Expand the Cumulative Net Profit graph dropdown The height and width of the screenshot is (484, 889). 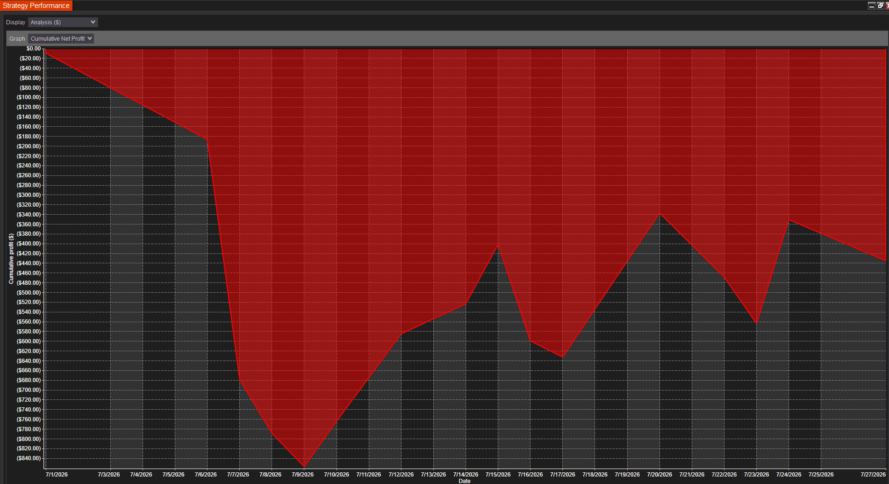pos(61,38)
